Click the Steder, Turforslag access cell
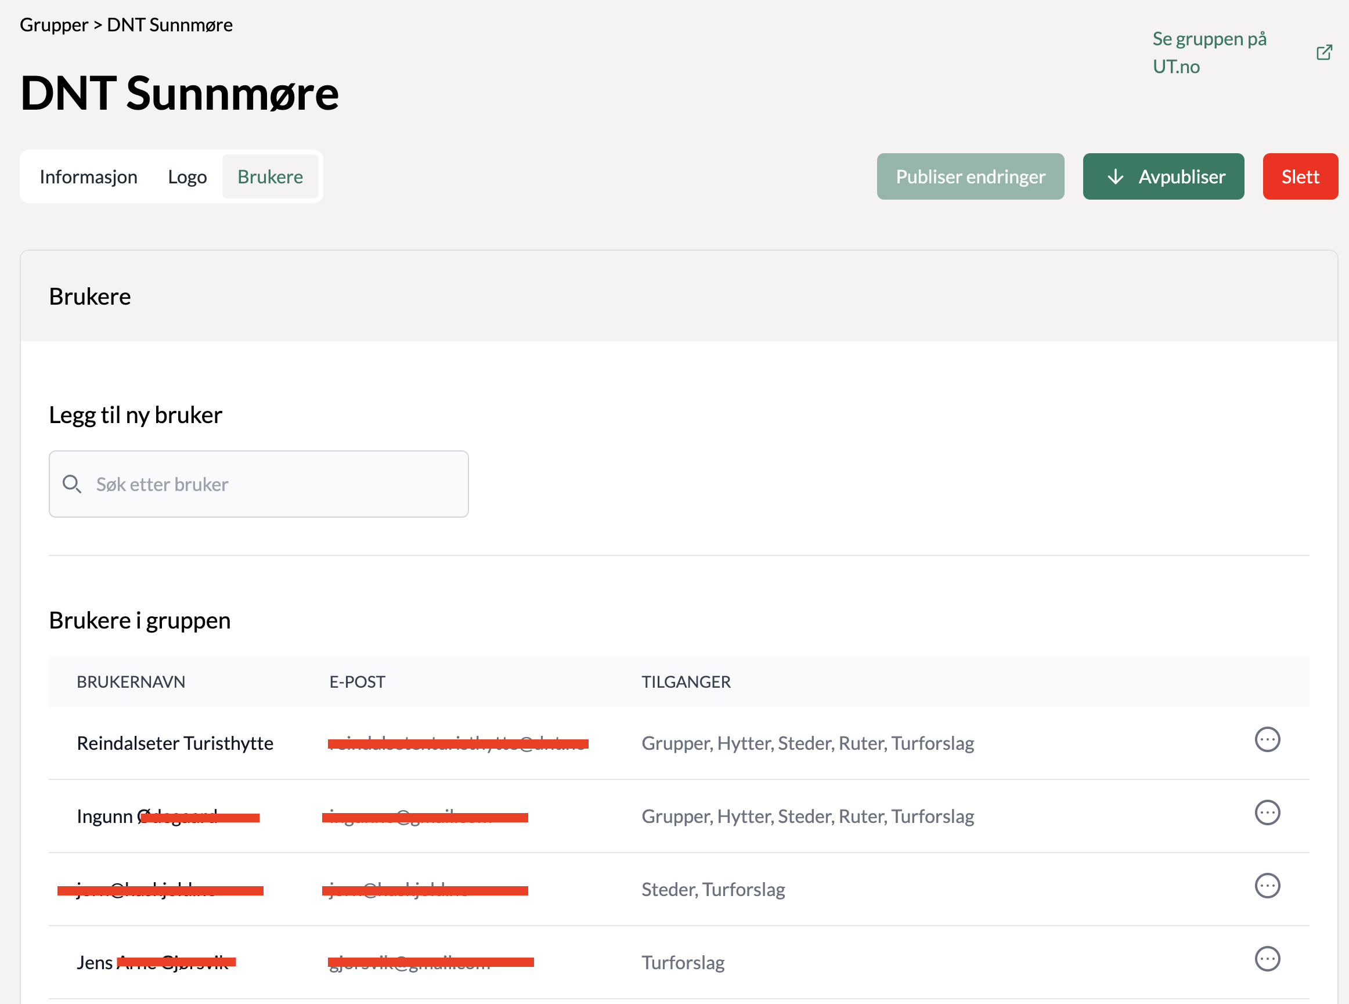Viewport: 1349px width, 1004px height. click(x=713, y=890)
